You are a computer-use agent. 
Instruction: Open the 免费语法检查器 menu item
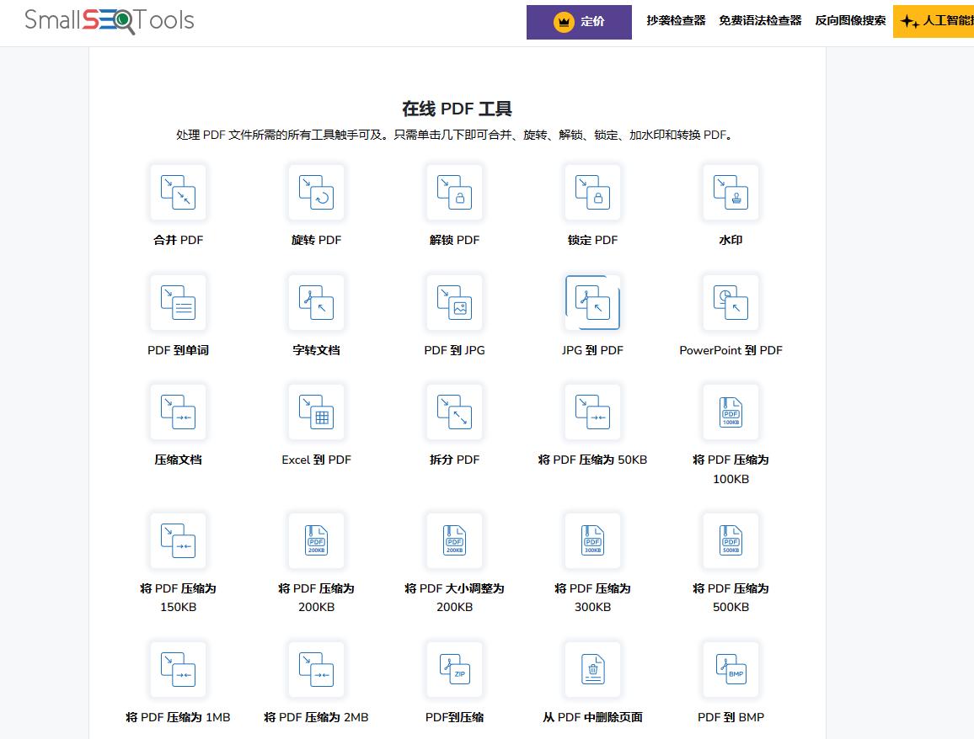(x=760, y=22)
